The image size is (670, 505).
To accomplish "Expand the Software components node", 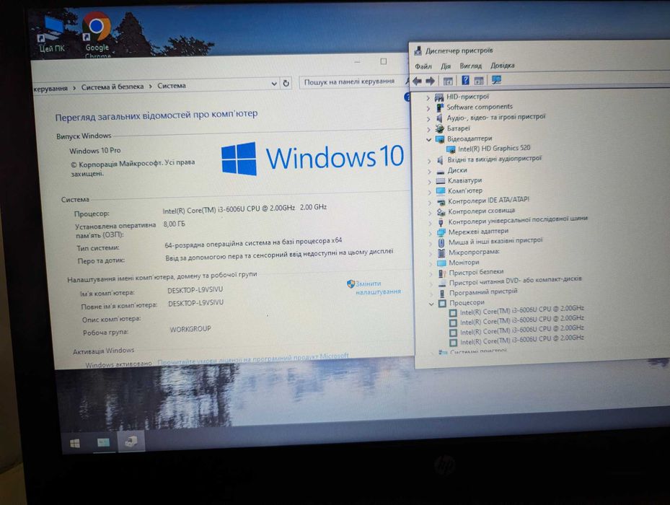I will pos(428,108).
